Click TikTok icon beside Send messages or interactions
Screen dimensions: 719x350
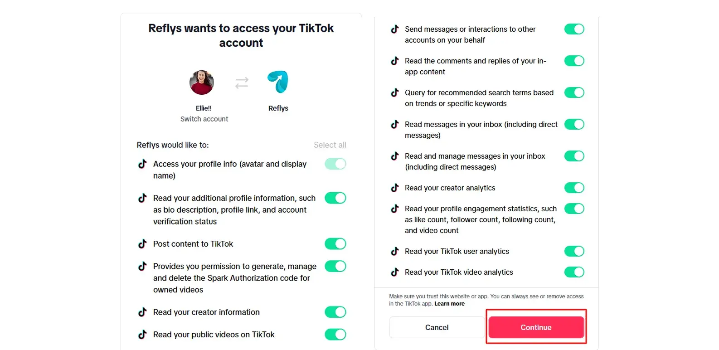tap(395, 29)
